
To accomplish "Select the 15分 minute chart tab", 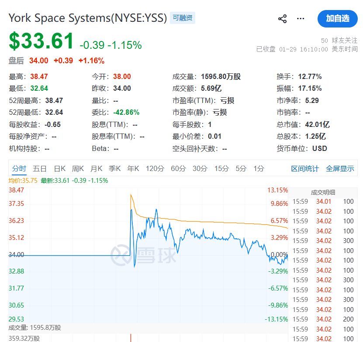I will [221, 168].
